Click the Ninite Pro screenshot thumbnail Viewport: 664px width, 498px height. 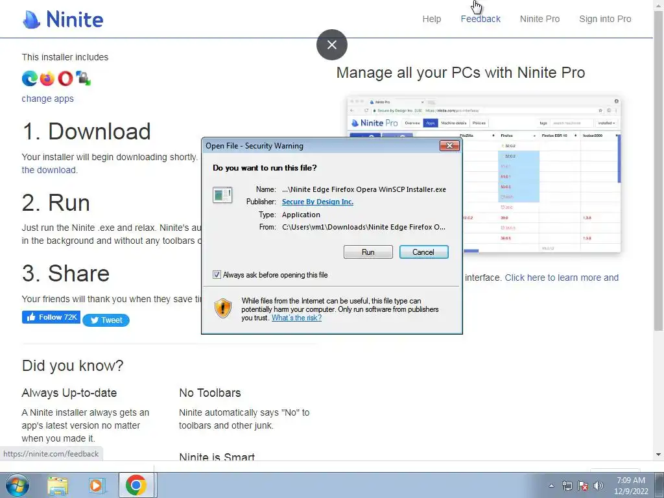484,174
